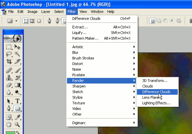Viewport: 192px width, 134px height.
Task: Choose Pen tool in the options bar
Action: [49, 21]
